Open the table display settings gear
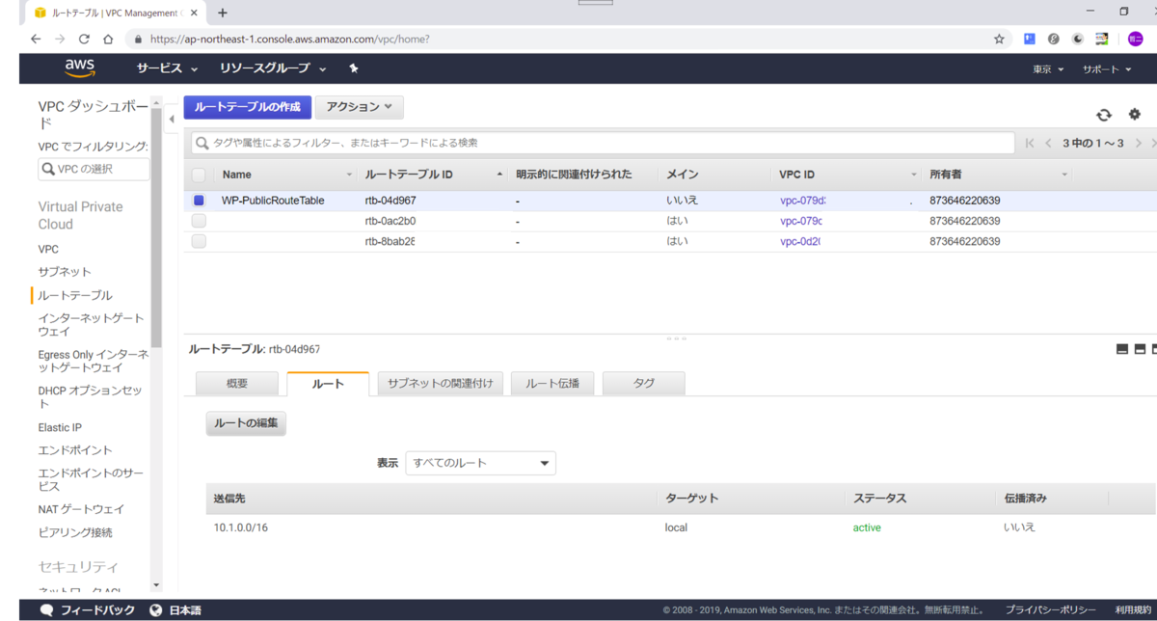Viewport: 1157px width, 621px height. 1134,114
